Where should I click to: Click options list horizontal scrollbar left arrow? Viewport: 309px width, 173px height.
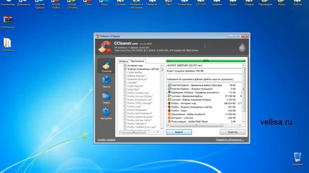pos(120,132)
